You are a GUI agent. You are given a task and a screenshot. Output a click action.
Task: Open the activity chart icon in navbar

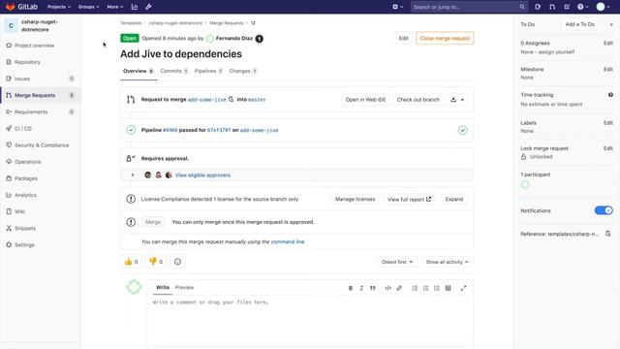tap(135, 7)
